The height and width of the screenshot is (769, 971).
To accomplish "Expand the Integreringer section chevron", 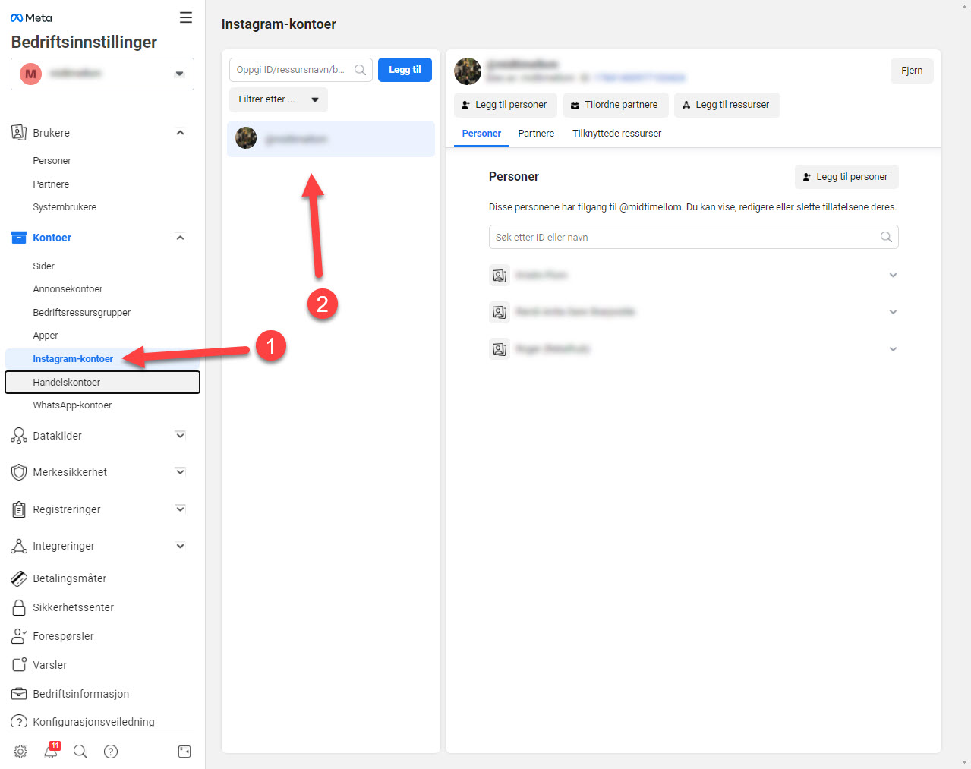I will pos(180,546).
